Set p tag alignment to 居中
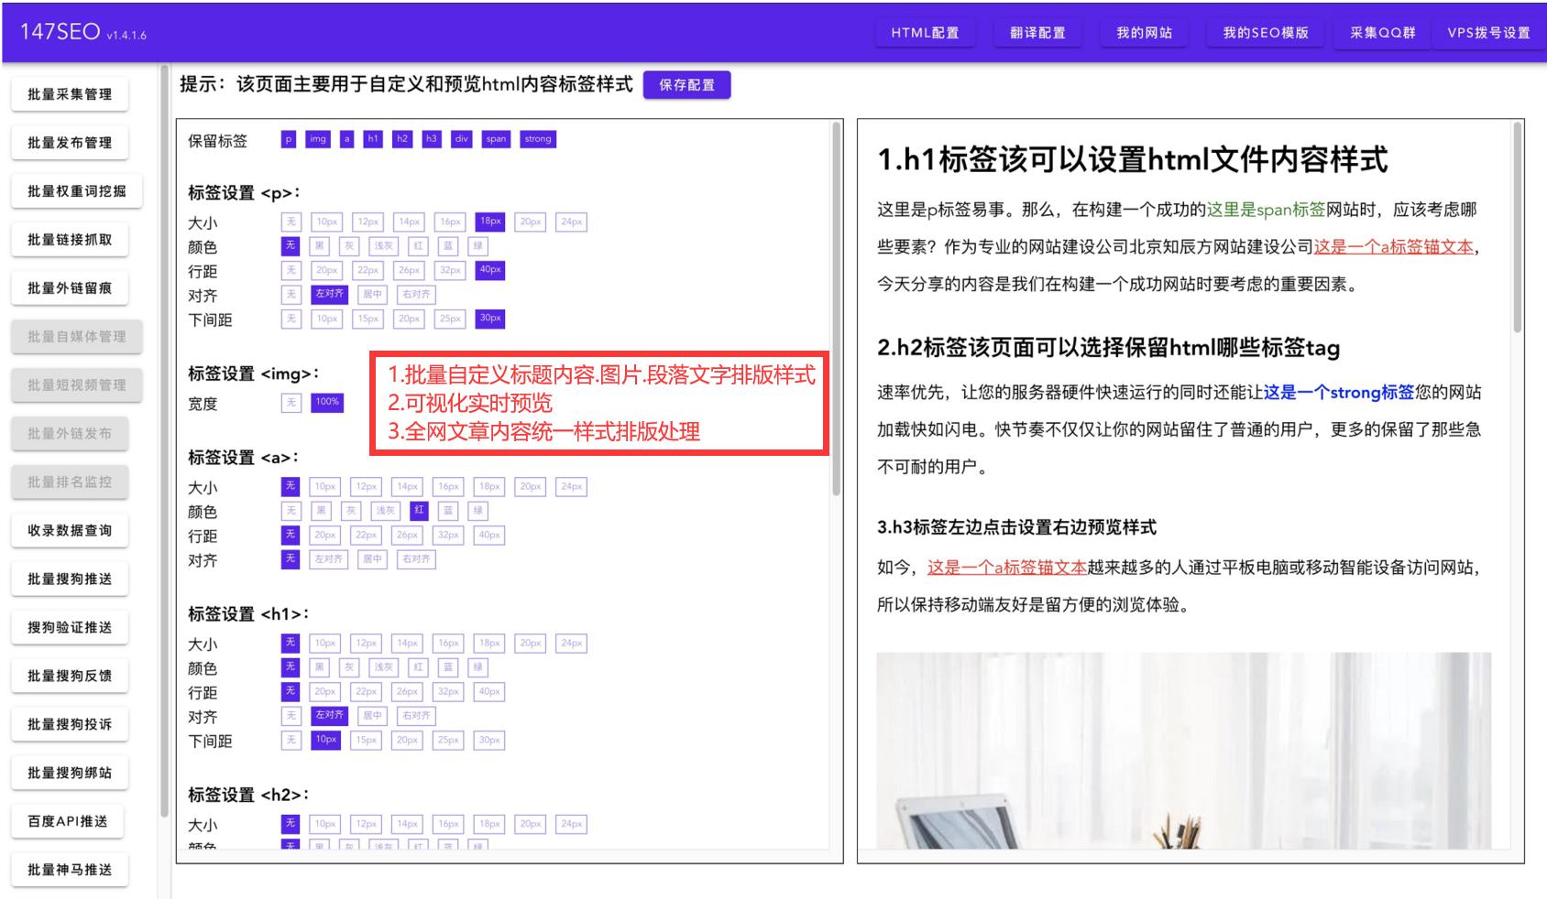 [x=372, y=294]
